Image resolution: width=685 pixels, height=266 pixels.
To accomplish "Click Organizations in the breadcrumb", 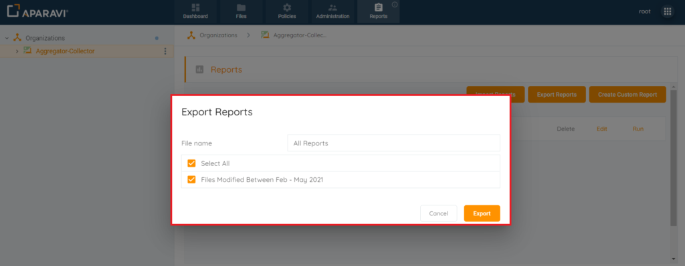I will [x=219, y=35].
